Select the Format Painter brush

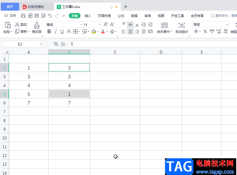[37, 25]
